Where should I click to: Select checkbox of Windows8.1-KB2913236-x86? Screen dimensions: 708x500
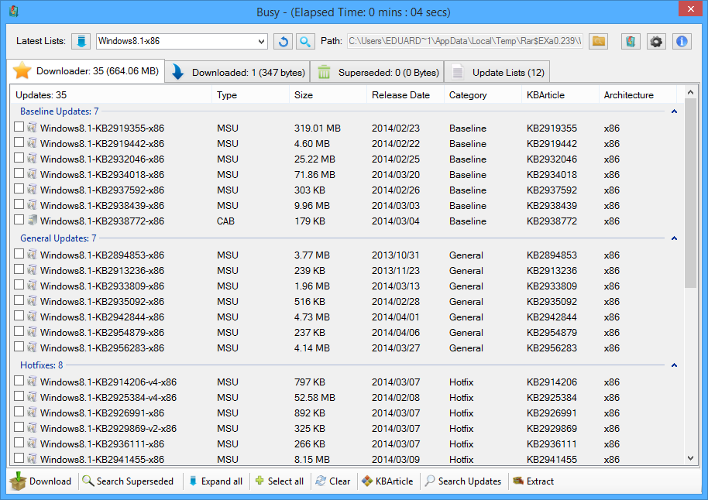[x=19, y=269]
